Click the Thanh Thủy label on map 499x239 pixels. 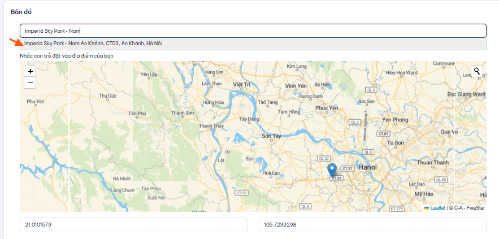(x=211, y=125)
